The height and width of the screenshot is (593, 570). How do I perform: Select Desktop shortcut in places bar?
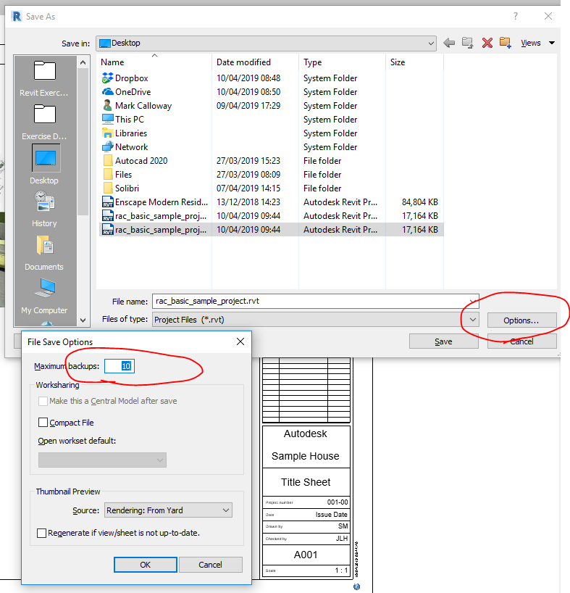45,165
